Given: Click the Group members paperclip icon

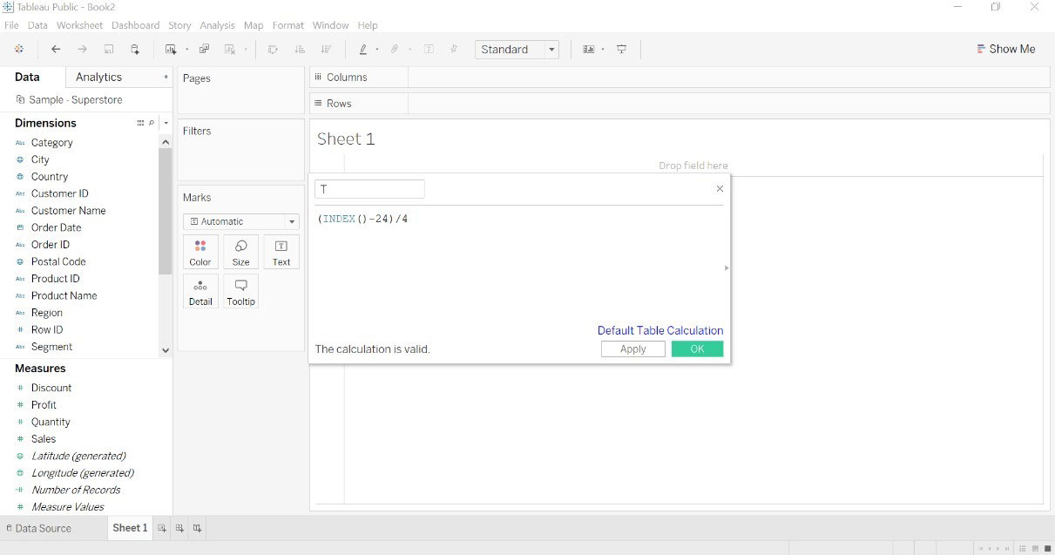Looking at the screenshot, I should tap(395, 50).
